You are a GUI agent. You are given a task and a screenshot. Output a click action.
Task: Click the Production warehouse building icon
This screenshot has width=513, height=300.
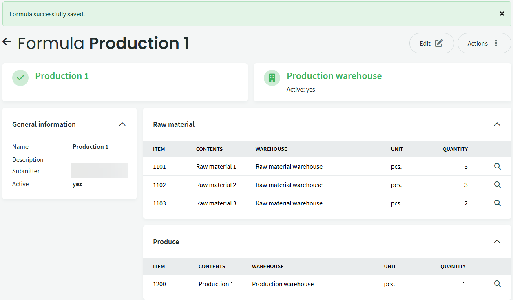272,77
